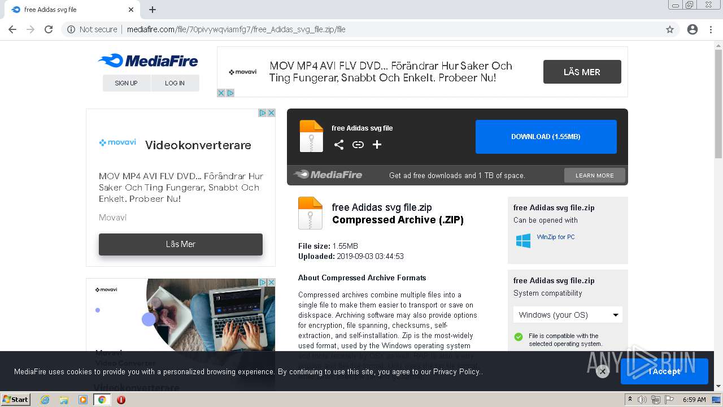
Task: Bookmark this page with the star icon
Action: click(670, 29)
